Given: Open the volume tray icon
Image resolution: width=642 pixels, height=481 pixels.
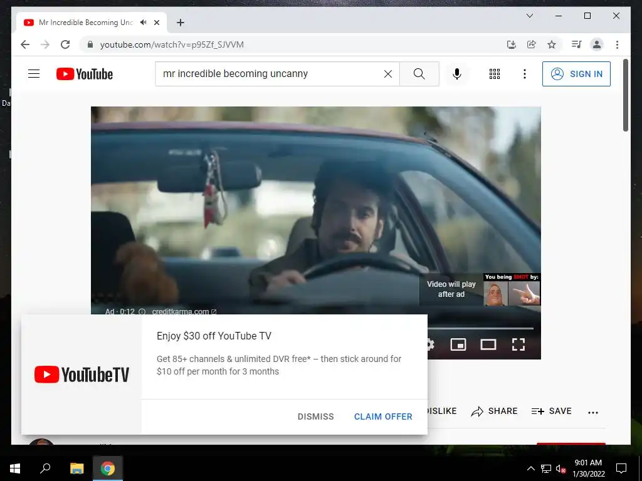Looking at the screenshot, I should [x=560, y=468].
